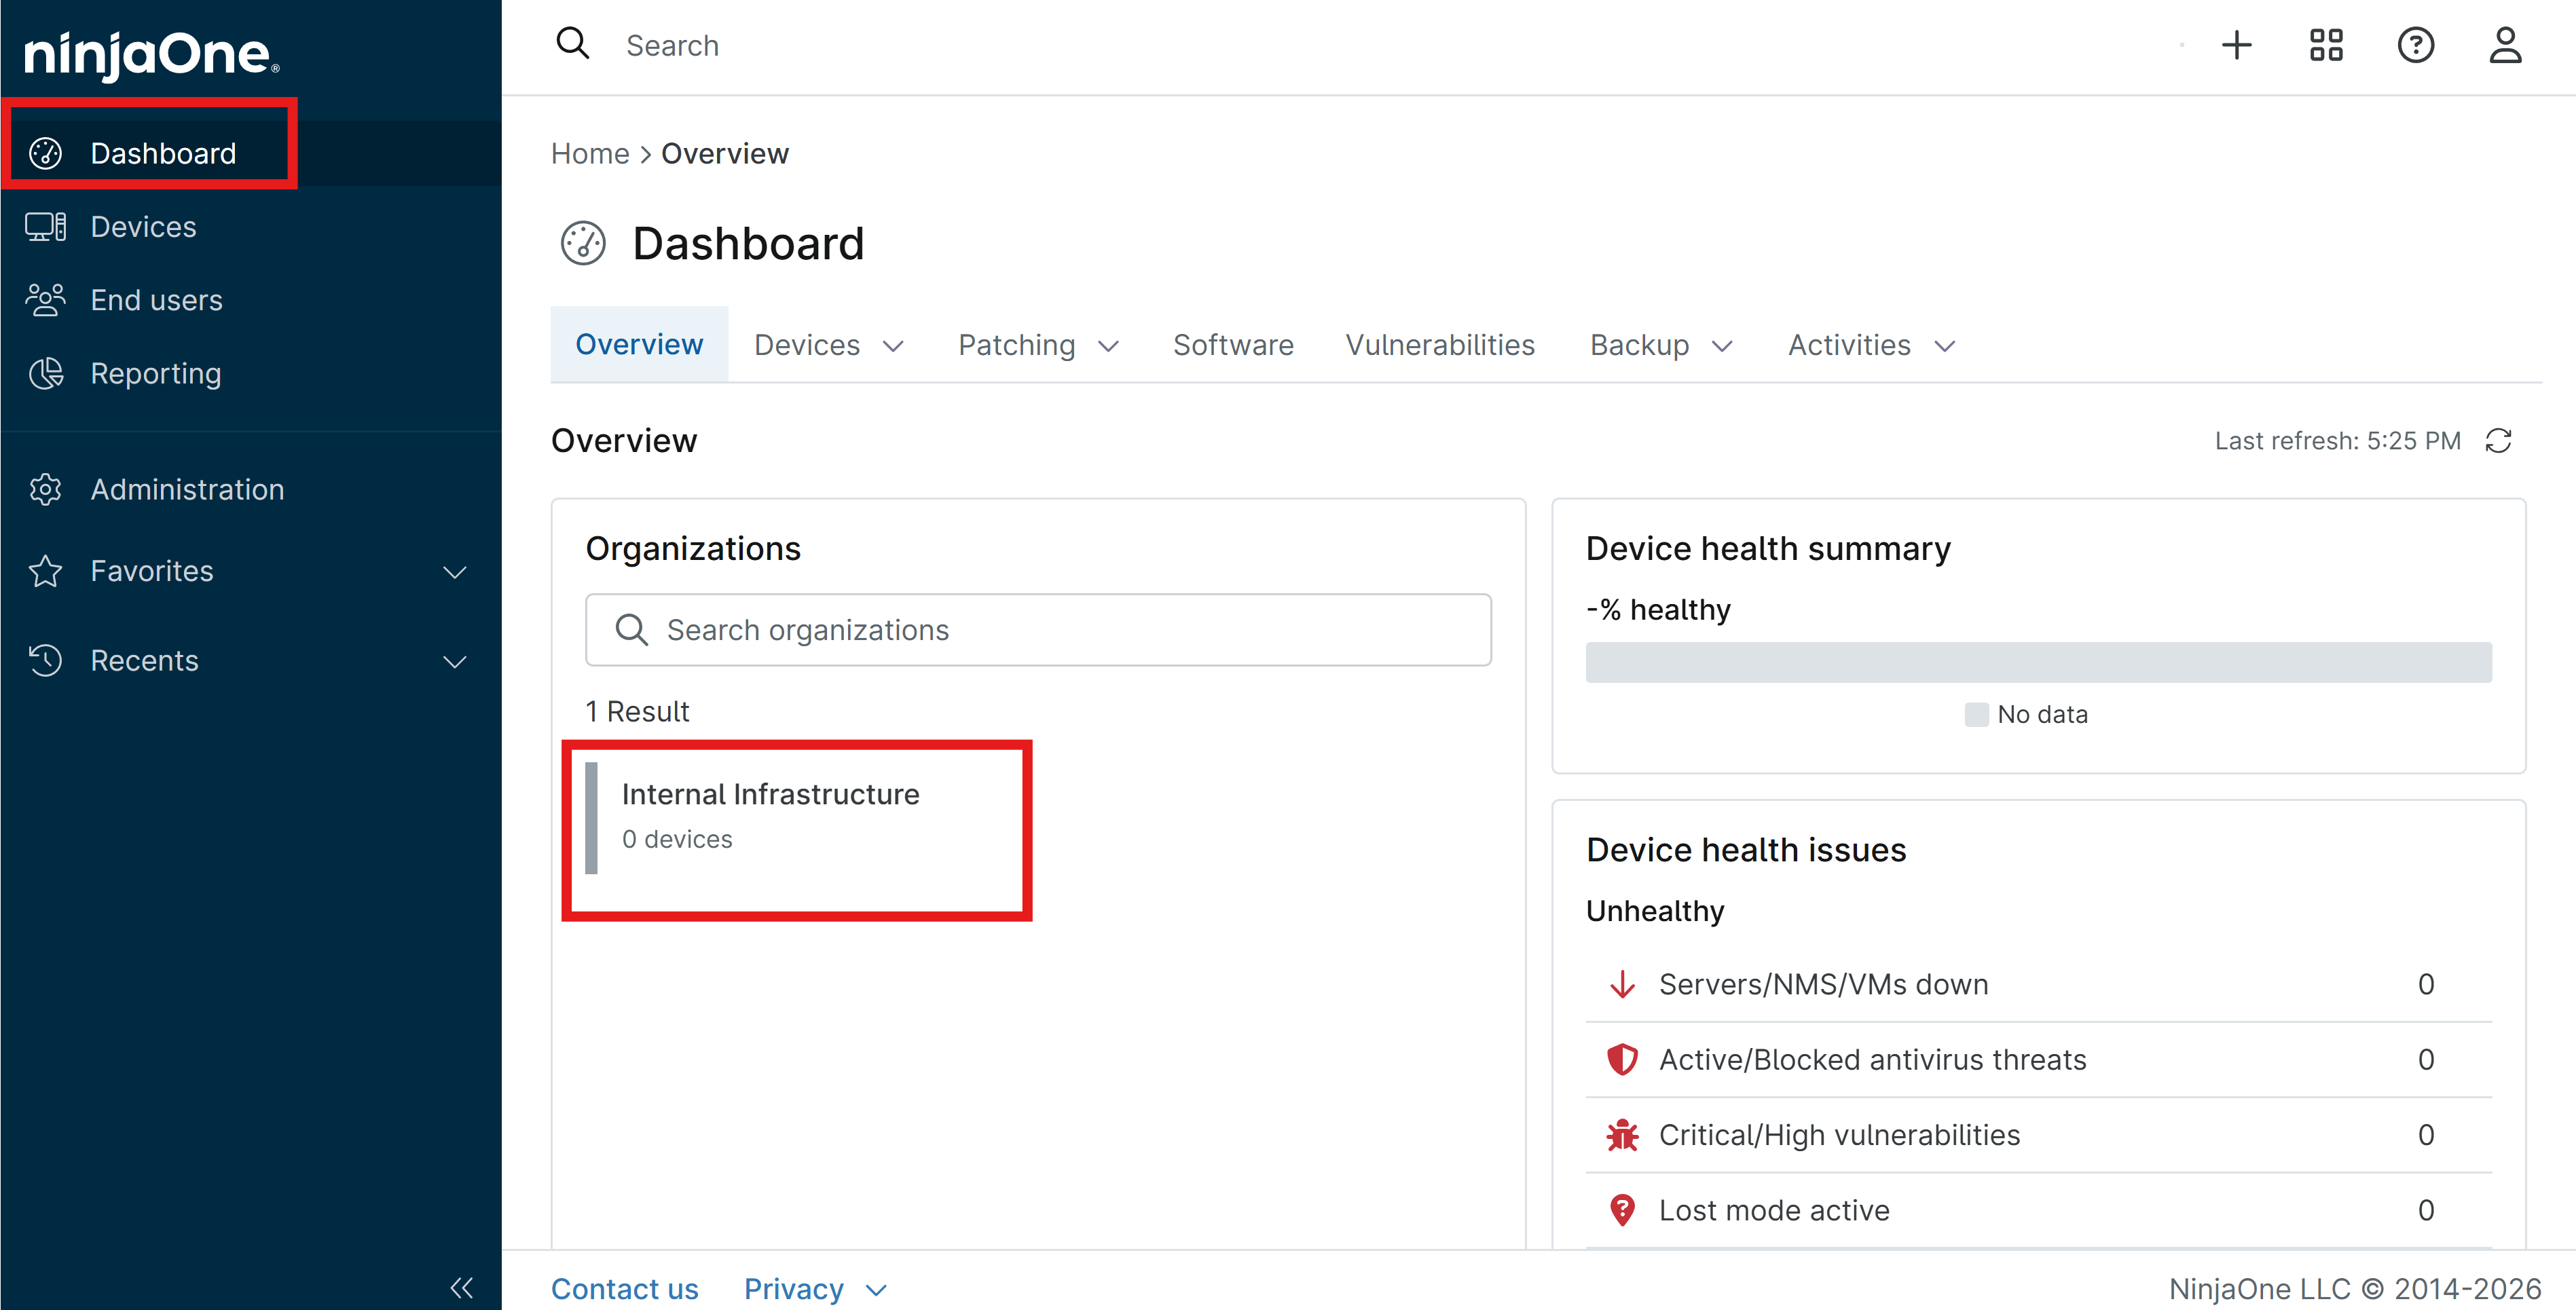
Task: Click the Search organizations field
Action: point(1038,630)
